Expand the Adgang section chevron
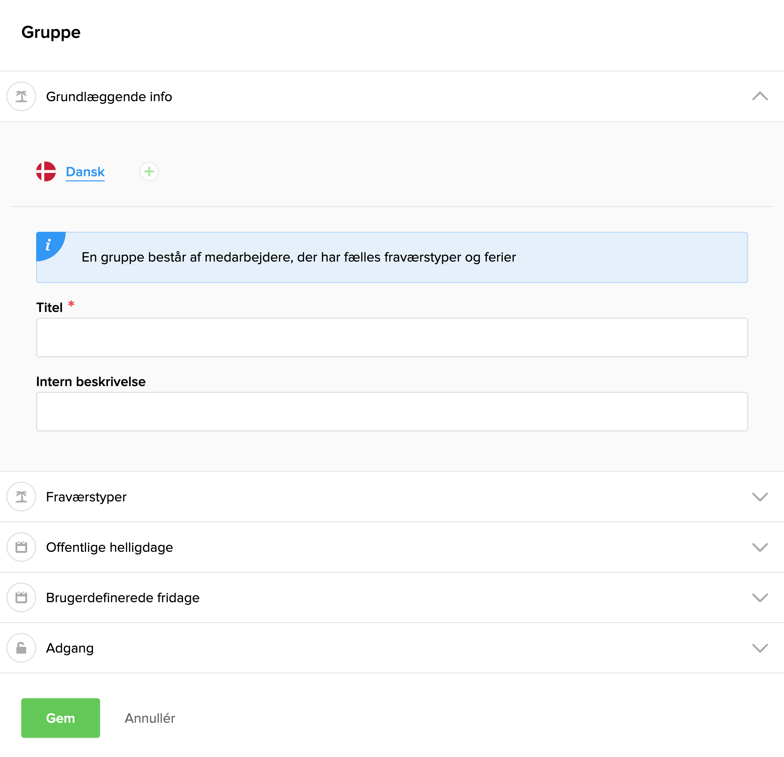 [x=760, y=648]
